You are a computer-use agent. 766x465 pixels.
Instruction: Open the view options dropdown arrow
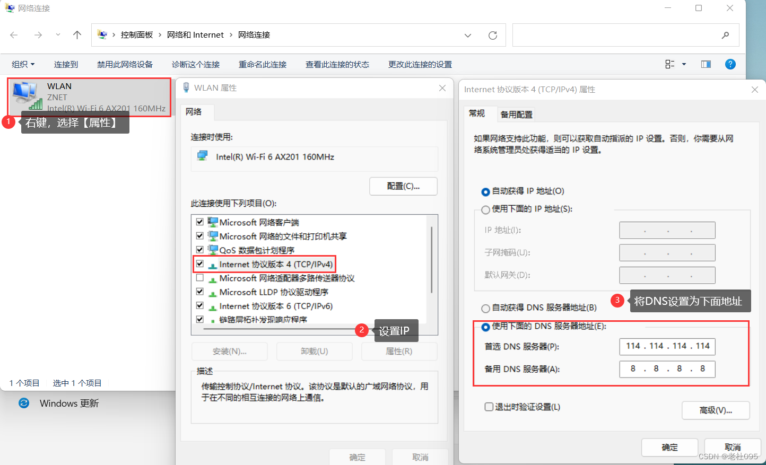point(684,64)
